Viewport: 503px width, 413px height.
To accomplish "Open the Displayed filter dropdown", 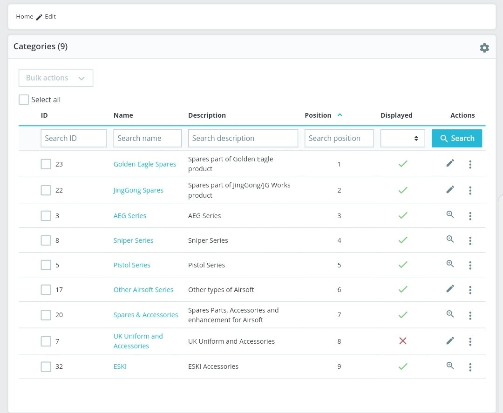I will pyautogui.click(x=403, y=138).
